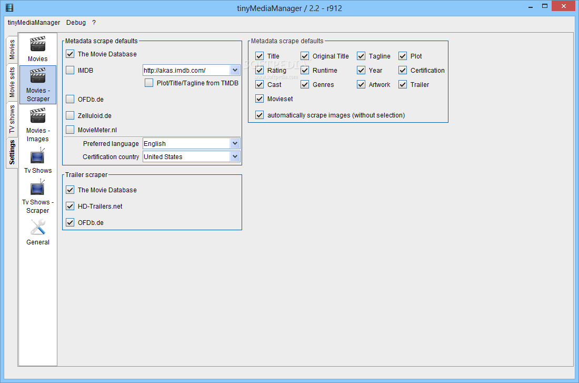Uncheck the Genres scrape option
The height and width of the screenshot is (383, 579).
305,85
